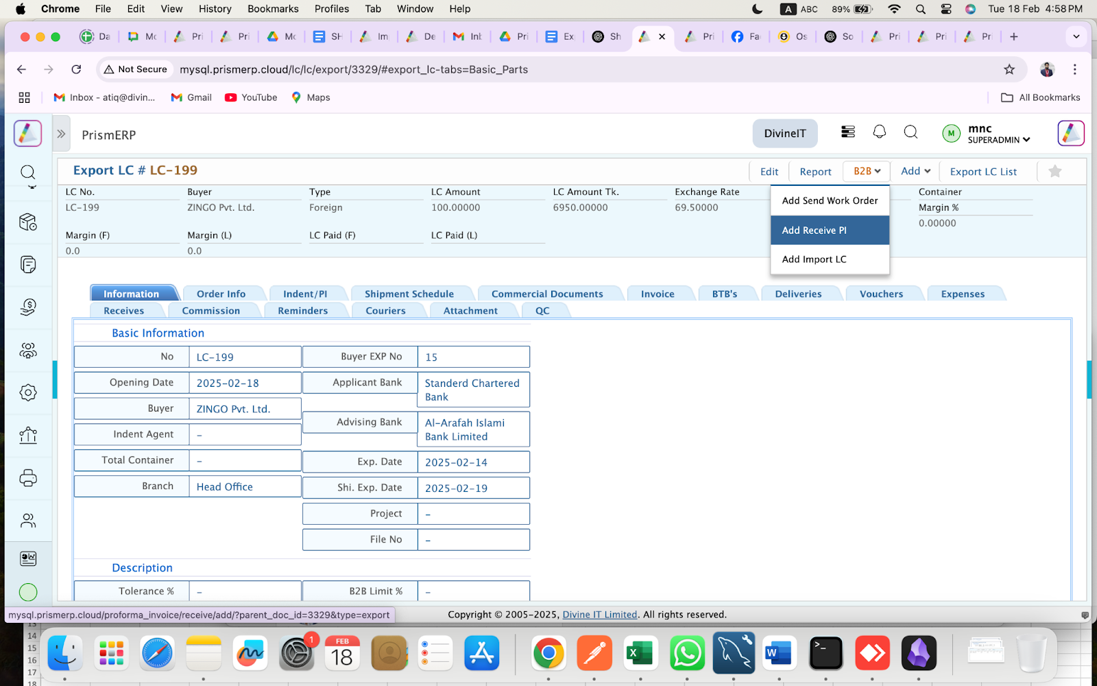This screenshot has width=1097, height=686.
Task: Follow the Divine IT Limited link
Action: [600, 615]
